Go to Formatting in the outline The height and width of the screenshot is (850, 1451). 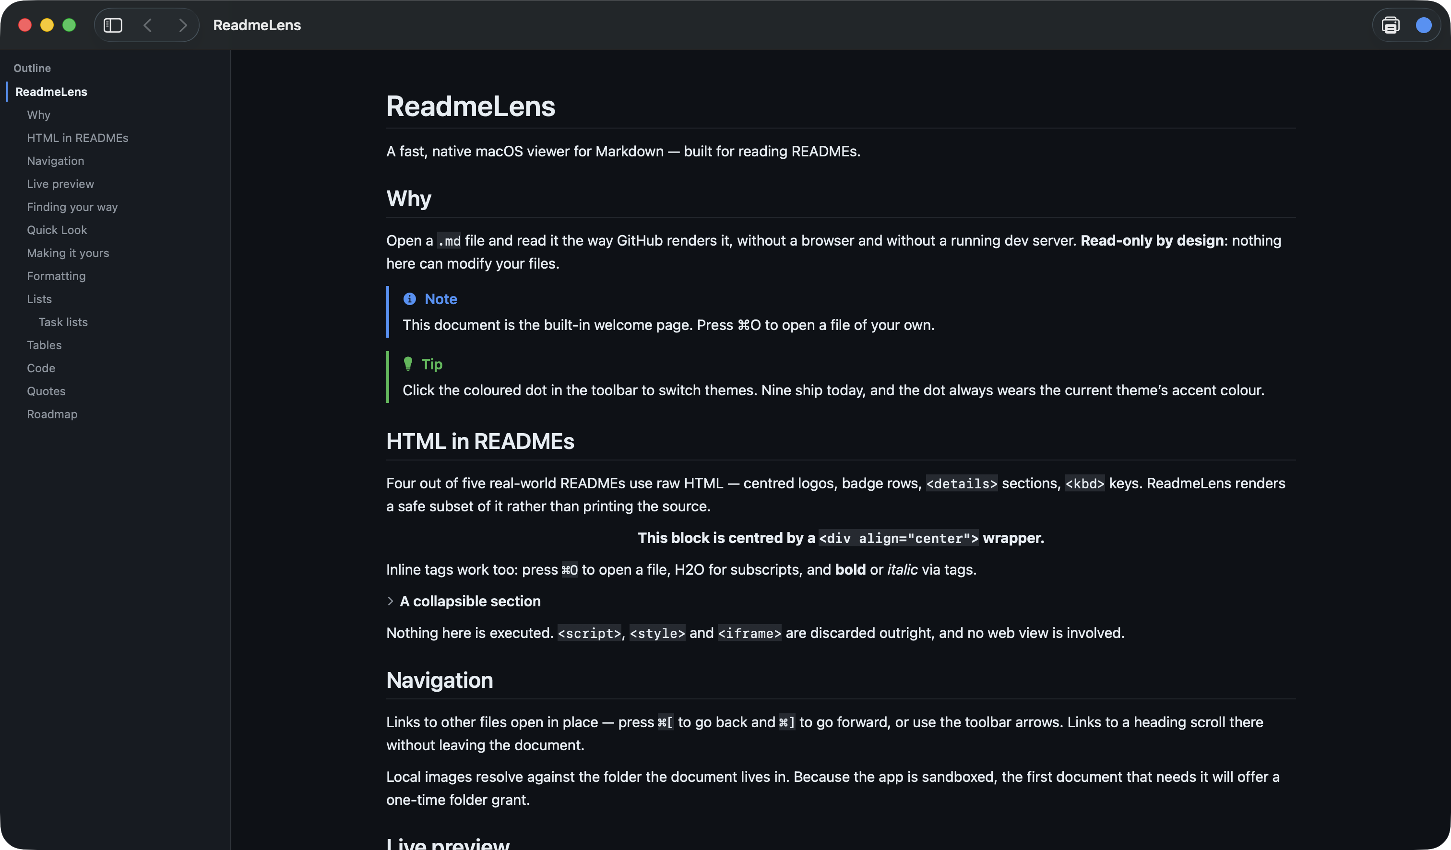[57, 276]
